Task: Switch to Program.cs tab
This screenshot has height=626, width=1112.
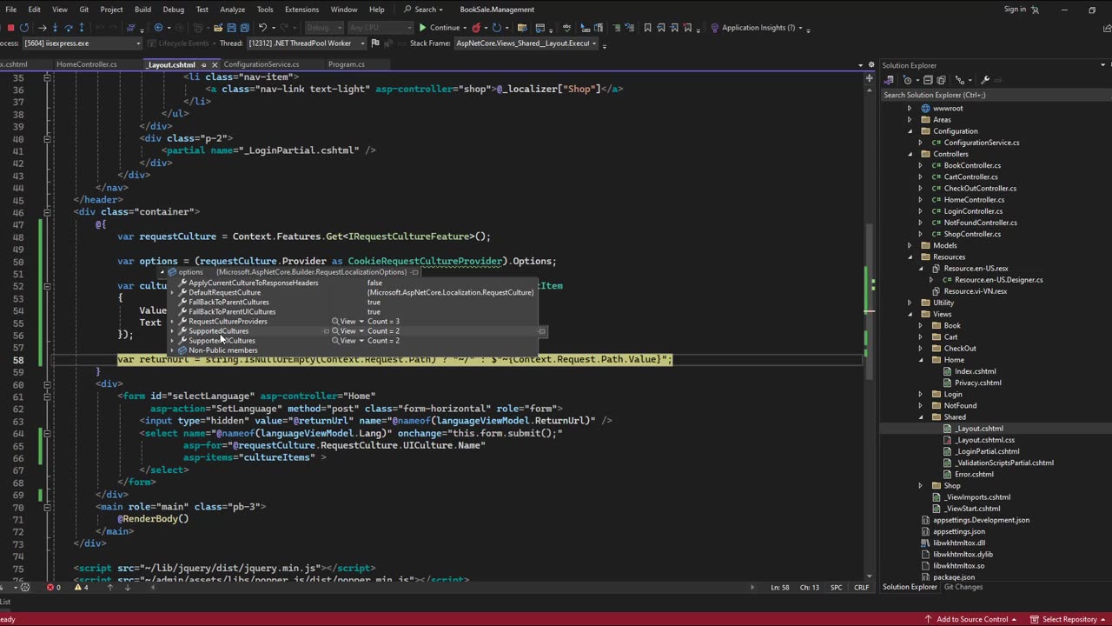Action: [x=347, y=64]
